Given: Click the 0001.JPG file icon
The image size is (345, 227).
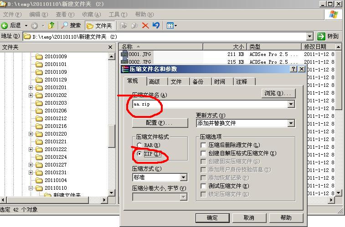Looking at the screenshot, I should (x=124, y=54).
